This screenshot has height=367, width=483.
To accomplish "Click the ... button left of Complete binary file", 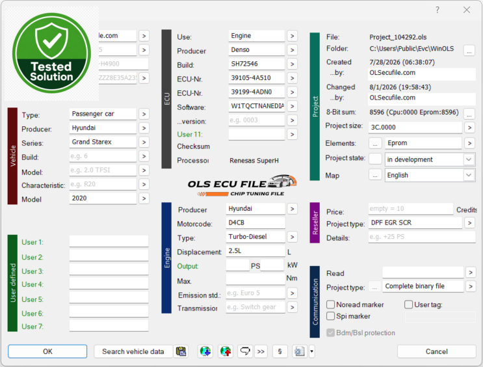I will point(374,287).
